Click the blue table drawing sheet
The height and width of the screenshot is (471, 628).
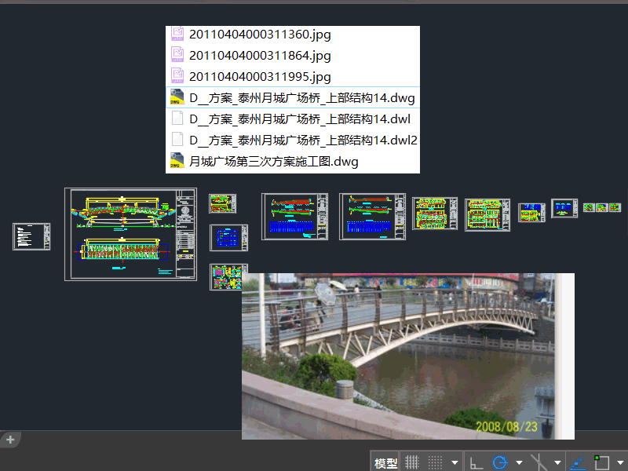pos(228,238)
